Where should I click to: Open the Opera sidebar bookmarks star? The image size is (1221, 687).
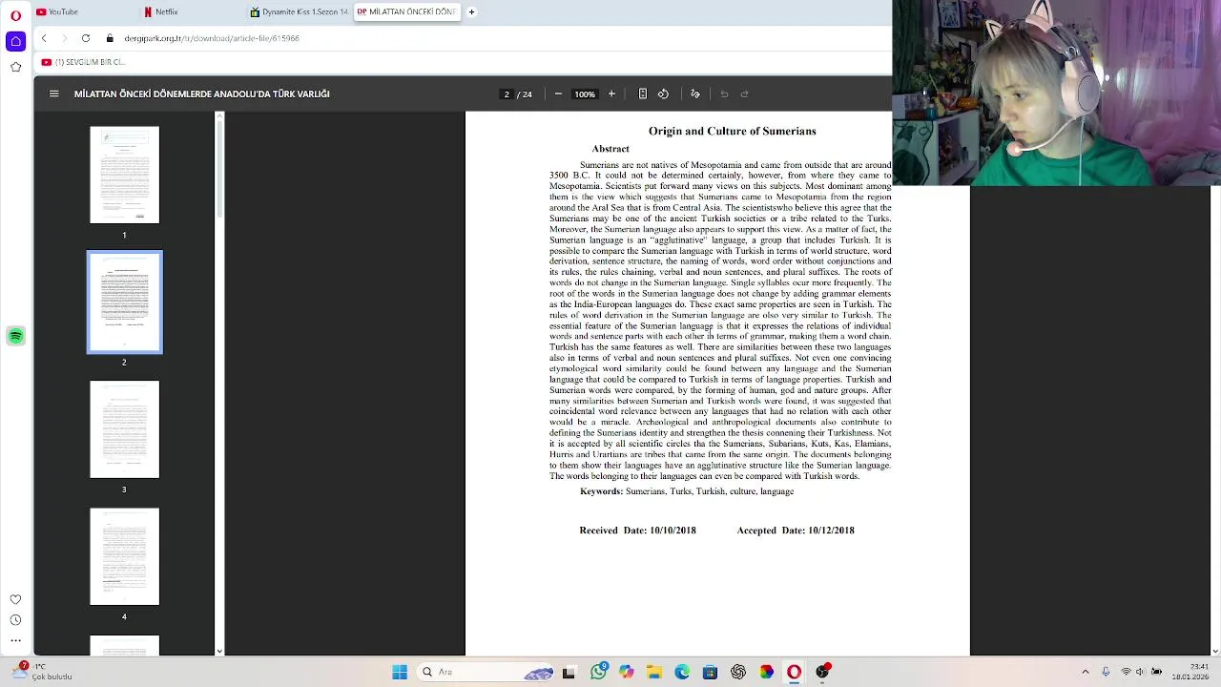tap(15, 67)
